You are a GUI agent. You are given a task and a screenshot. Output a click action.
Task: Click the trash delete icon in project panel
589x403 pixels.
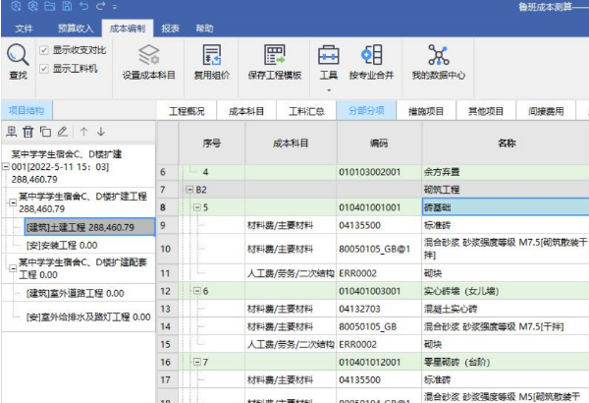[28, 132]
